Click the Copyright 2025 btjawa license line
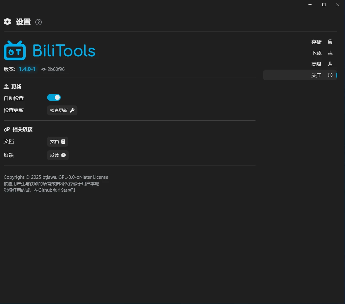The width and height of the screenshot is (345, 304). coord(56,177)
